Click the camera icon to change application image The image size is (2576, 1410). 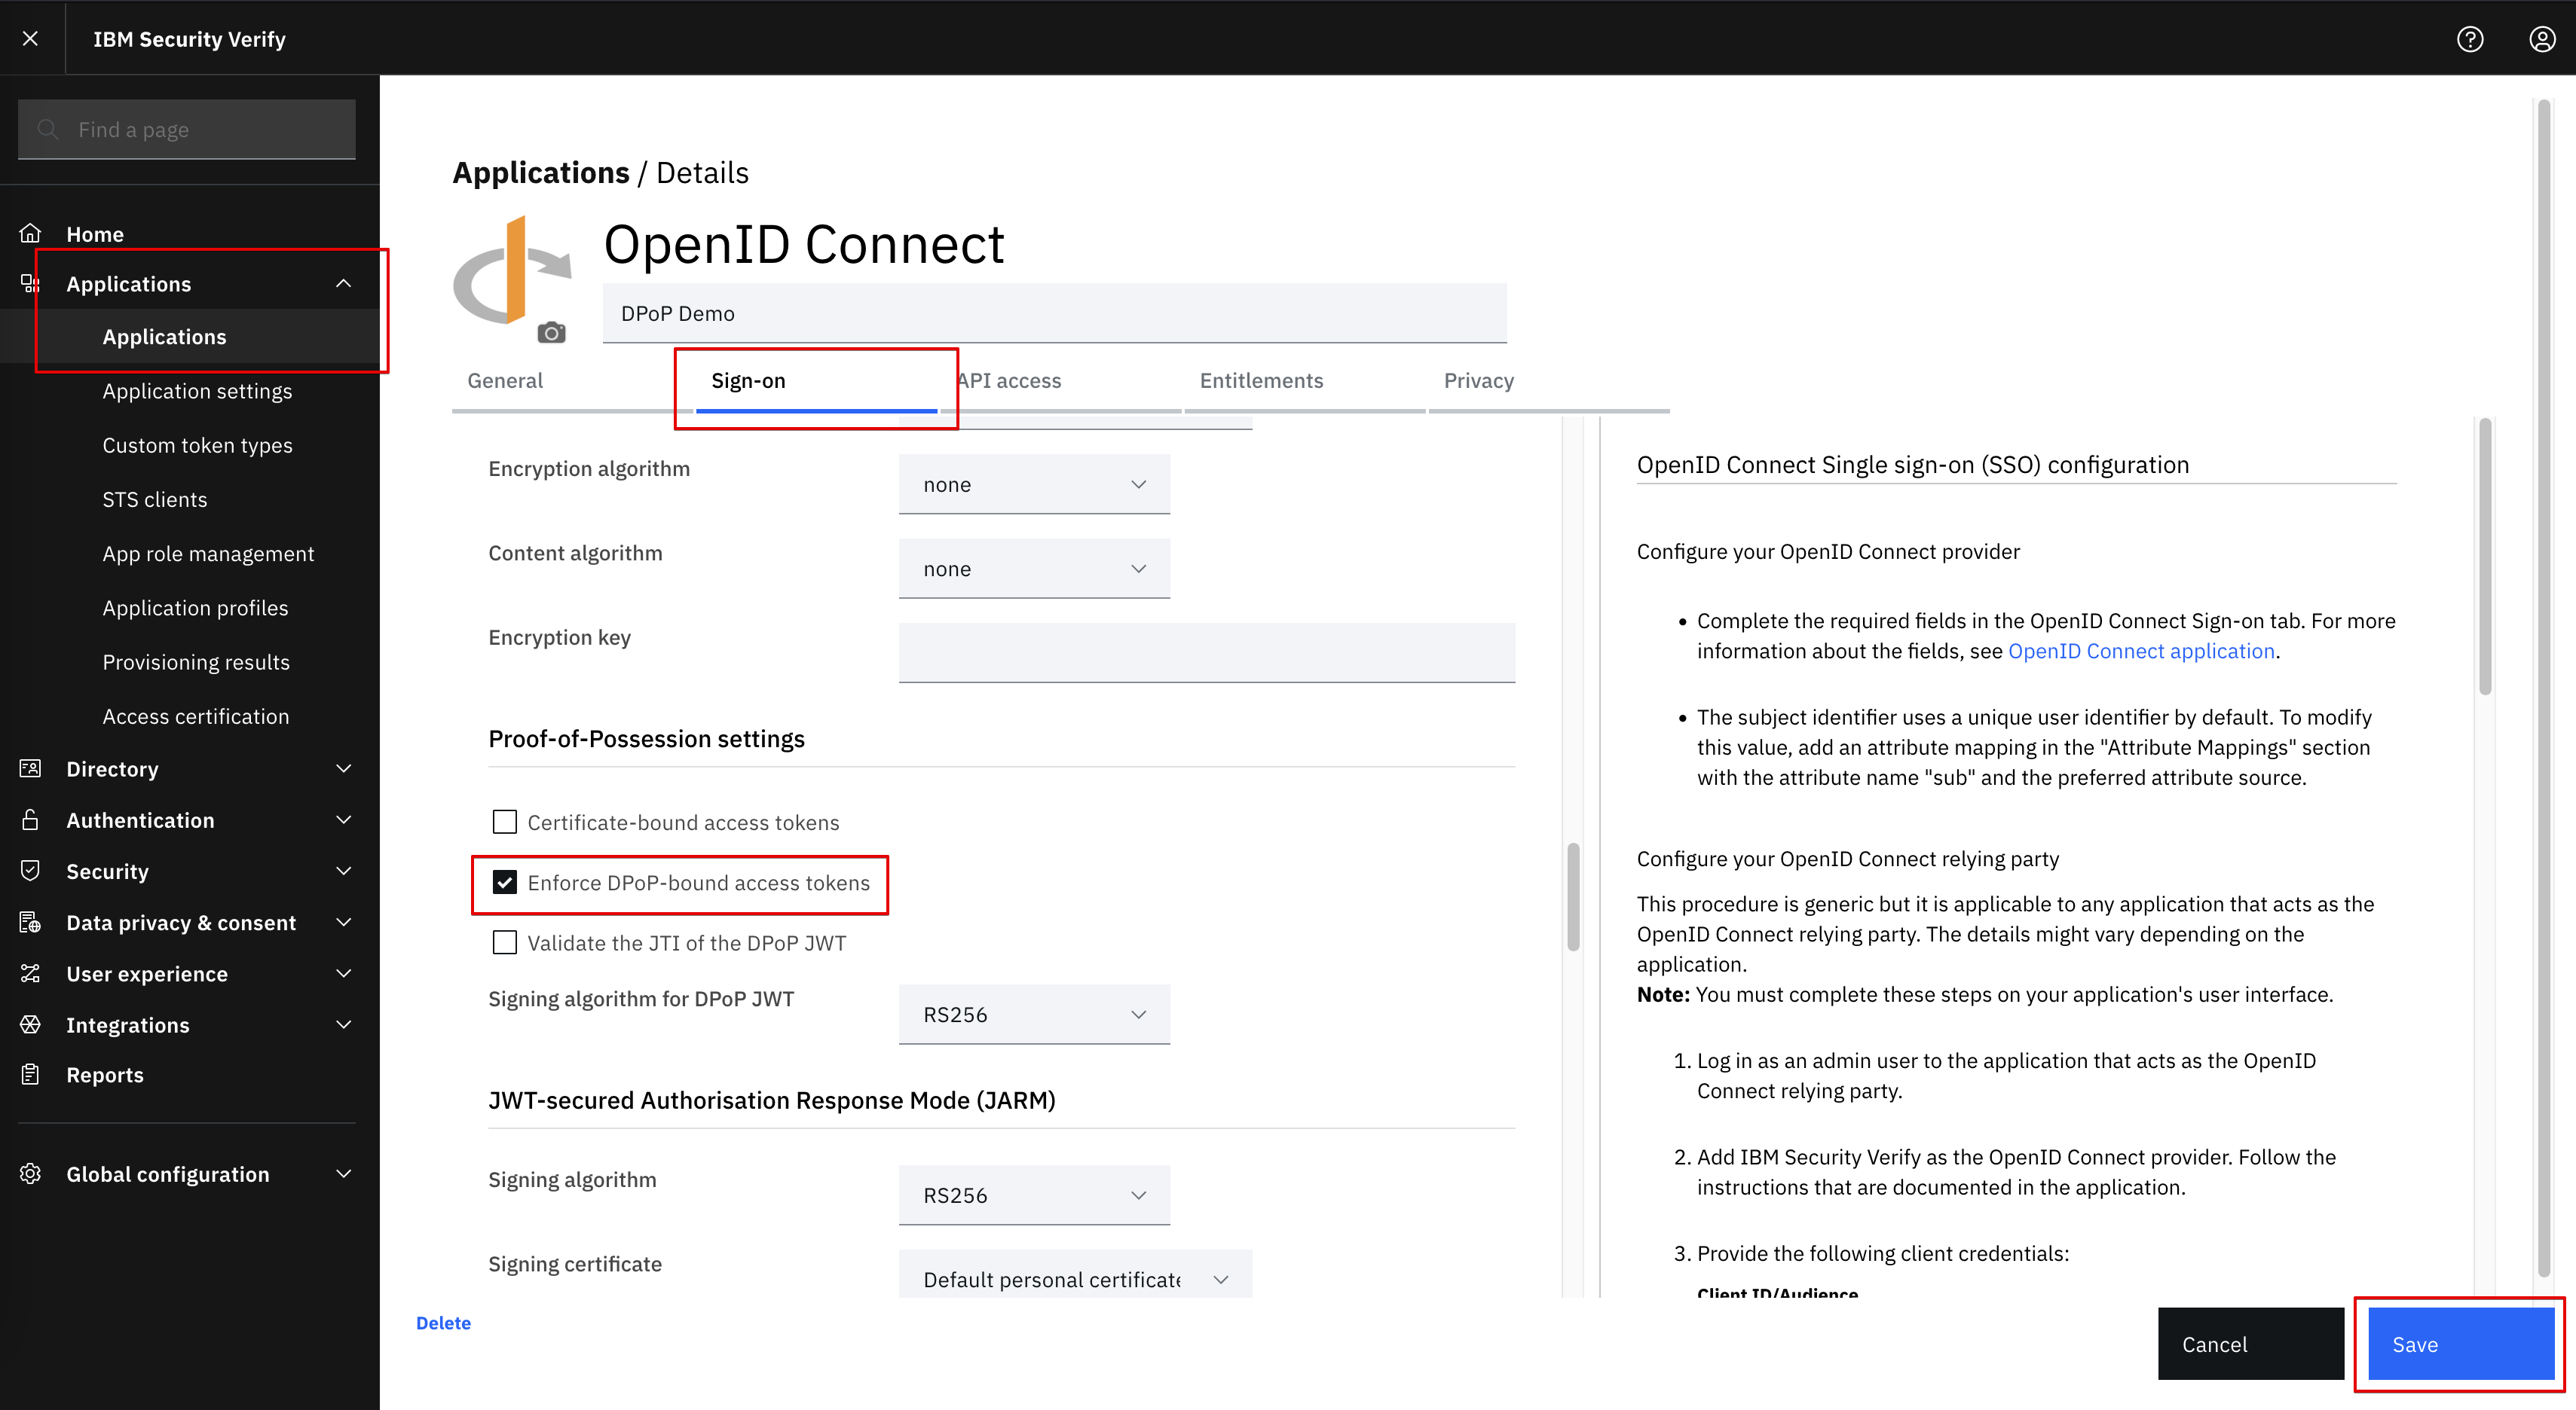[x=551, y=331]
